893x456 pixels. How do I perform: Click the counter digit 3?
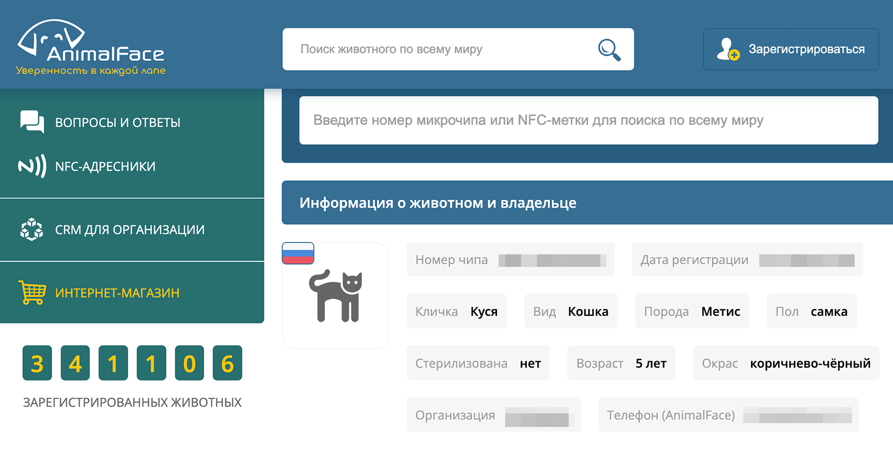[37, 363]
